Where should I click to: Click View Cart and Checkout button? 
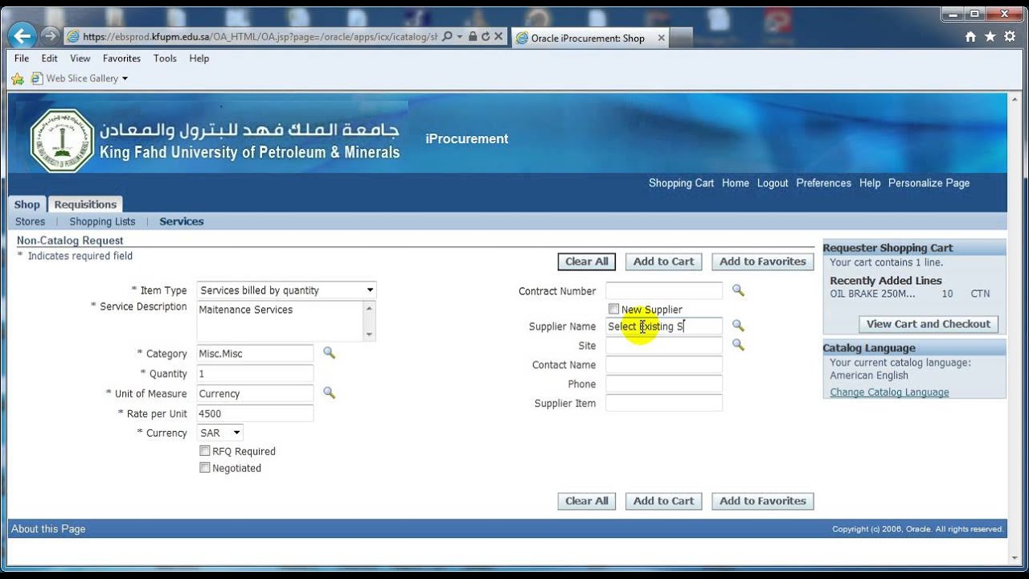click(x=929, y=324)
